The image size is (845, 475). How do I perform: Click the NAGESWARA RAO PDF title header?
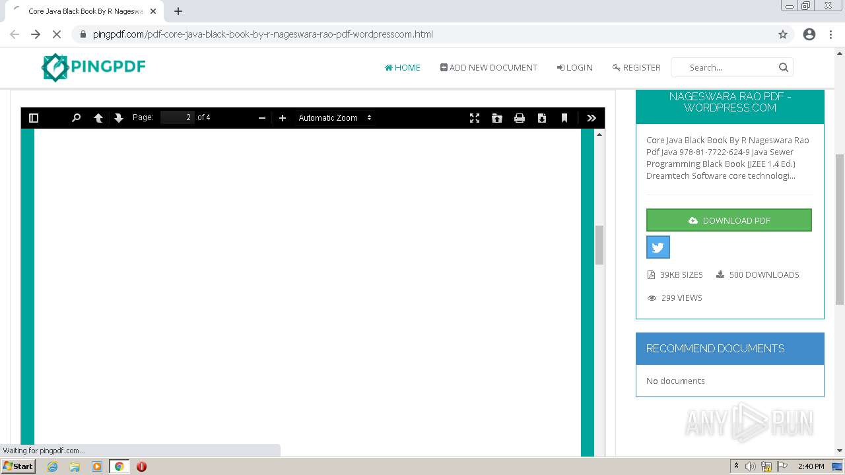coord(730,102)
